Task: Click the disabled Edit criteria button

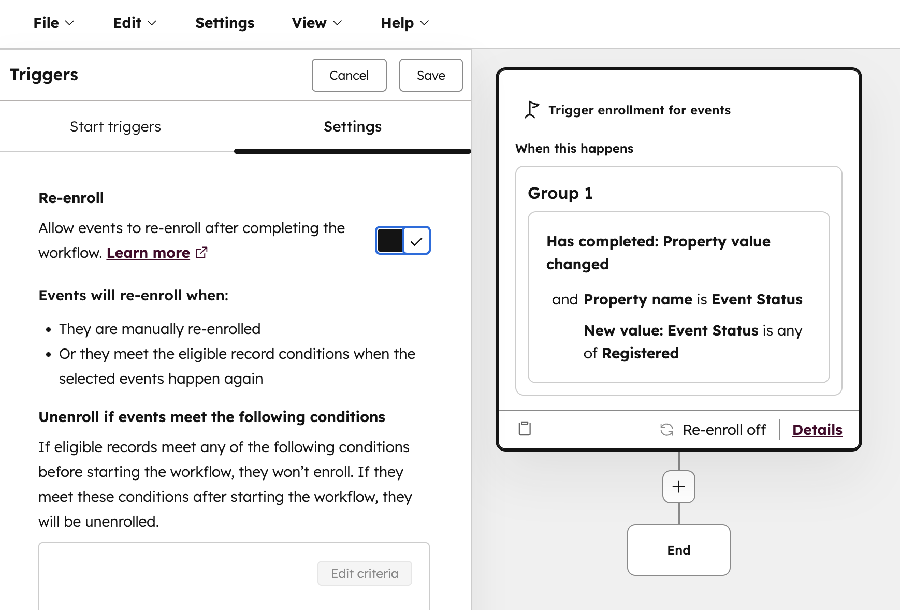Action: 365,573
